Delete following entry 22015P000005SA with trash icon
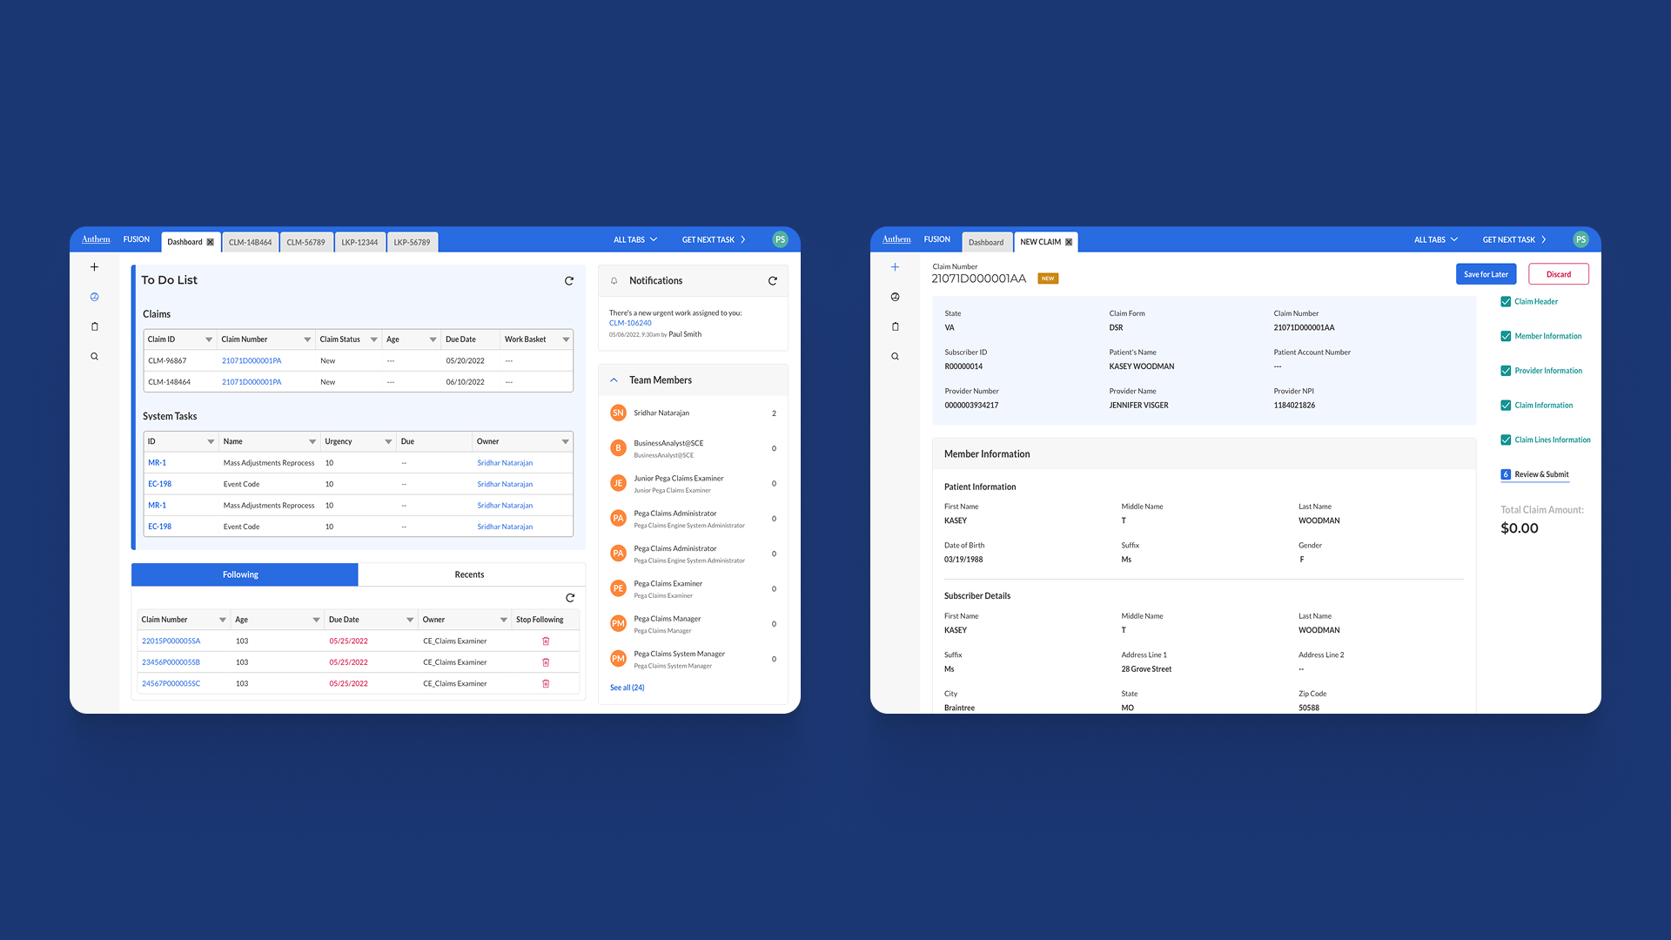Viewport: 1671px width, 940px height. [x=546, y=641]
